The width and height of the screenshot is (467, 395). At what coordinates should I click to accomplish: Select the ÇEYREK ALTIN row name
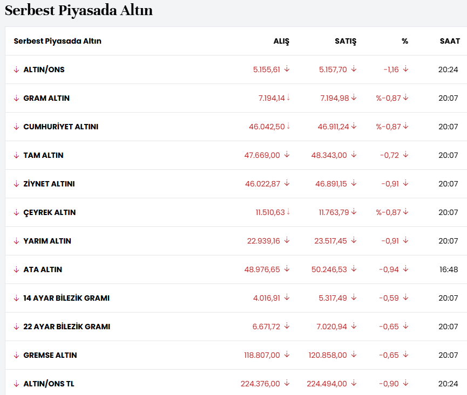point(49,212)
